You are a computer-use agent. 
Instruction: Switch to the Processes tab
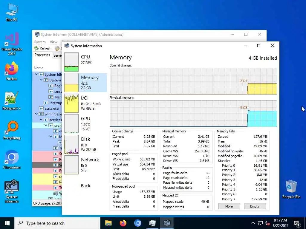tap(42, 55)
